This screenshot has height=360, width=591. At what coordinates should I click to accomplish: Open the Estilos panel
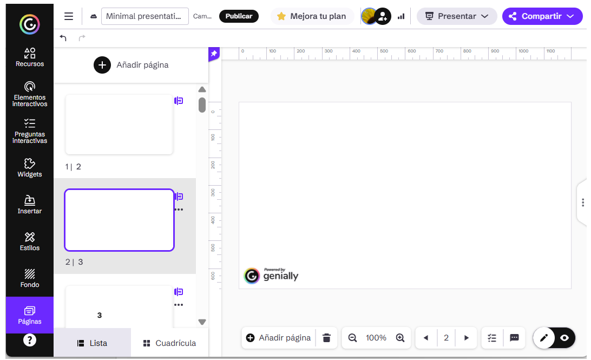(x=30, y=241)
